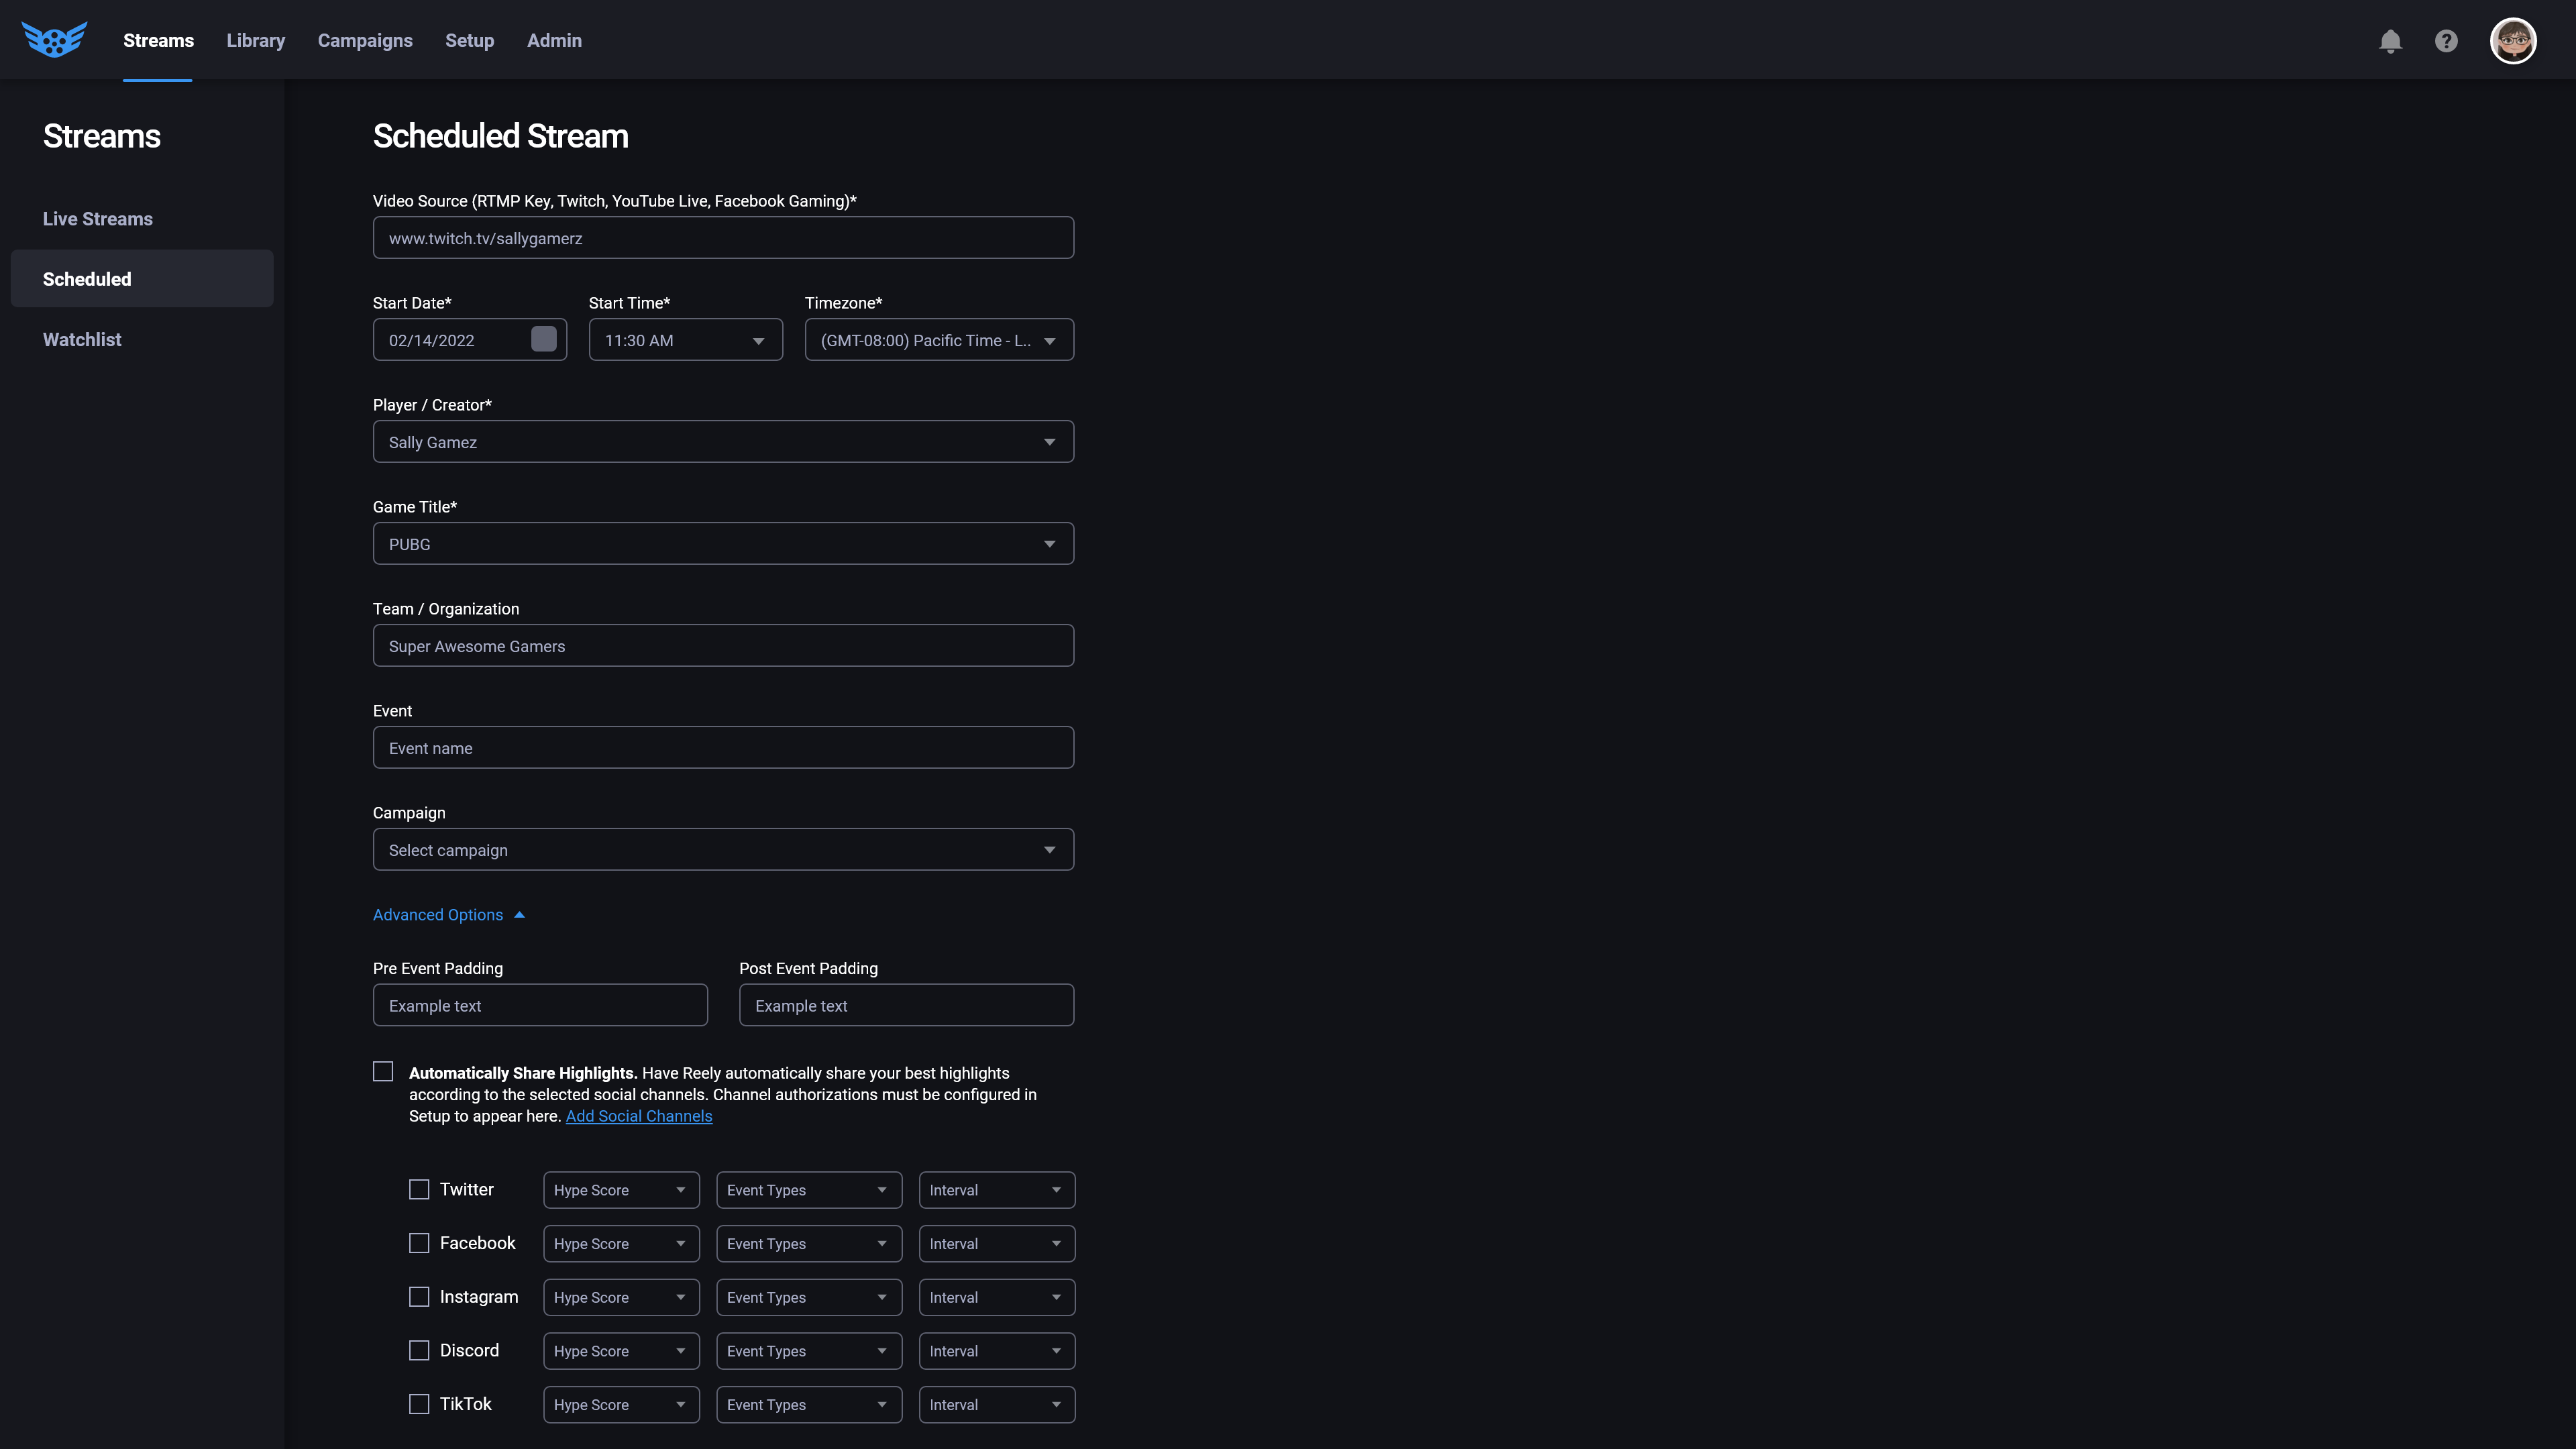
Task: Check the Discord checkbox
Action: 419,1350
